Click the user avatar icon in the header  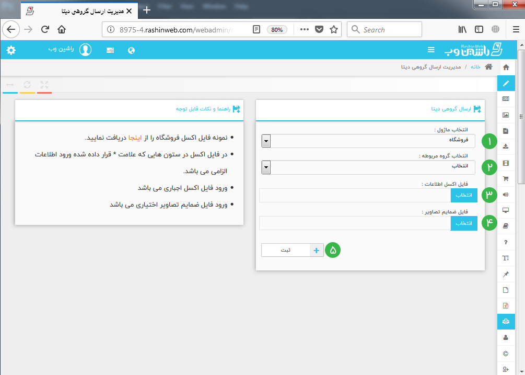(x=85, y=50)
